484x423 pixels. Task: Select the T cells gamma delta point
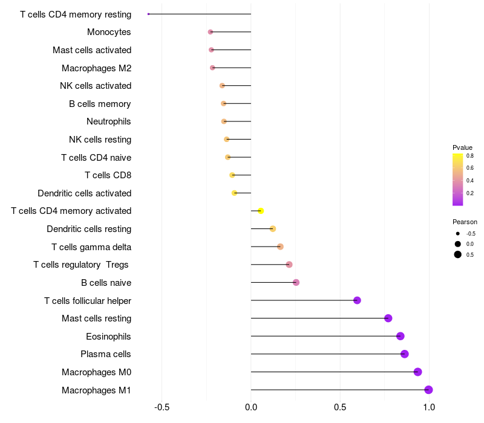280,247
